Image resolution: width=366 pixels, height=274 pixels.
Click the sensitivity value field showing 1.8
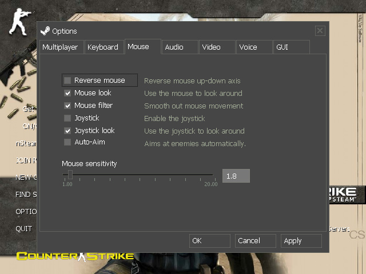(x=236, y=176)
